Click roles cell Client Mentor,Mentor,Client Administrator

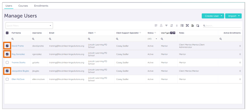[x=192, y=46]
